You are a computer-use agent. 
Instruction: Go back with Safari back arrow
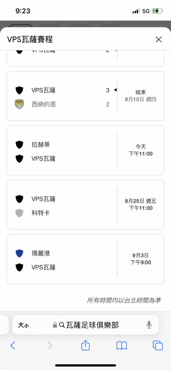pos(13,346)
